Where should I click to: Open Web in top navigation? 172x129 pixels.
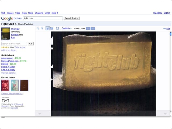[3, 13]
